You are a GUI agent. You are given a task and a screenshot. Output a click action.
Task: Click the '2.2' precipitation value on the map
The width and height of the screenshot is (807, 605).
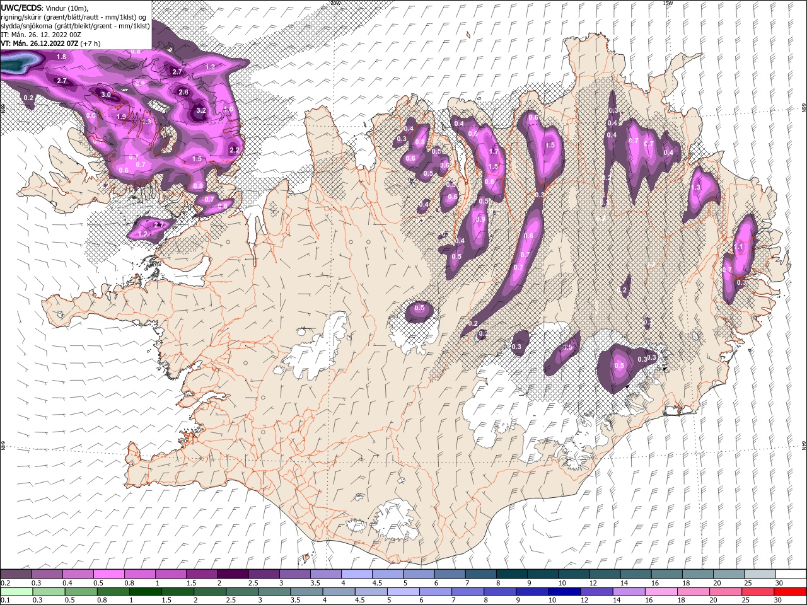(235, 150)
